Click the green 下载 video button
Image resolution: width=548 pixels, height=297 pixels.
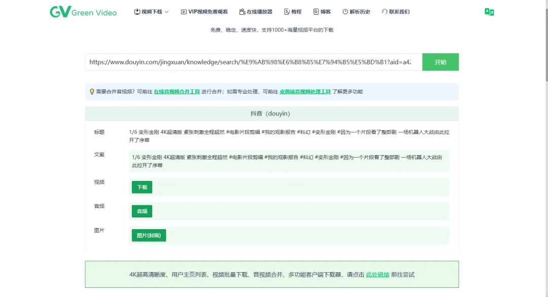[x=142, y=187]
